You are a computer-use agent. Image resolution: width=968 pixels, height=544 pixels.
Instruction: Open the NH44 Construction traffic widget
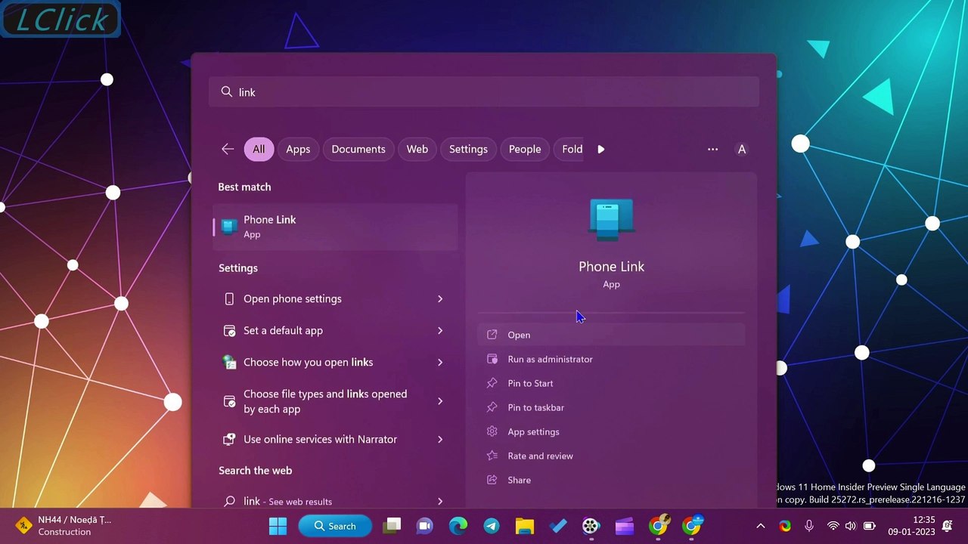[x=64, y=526]
